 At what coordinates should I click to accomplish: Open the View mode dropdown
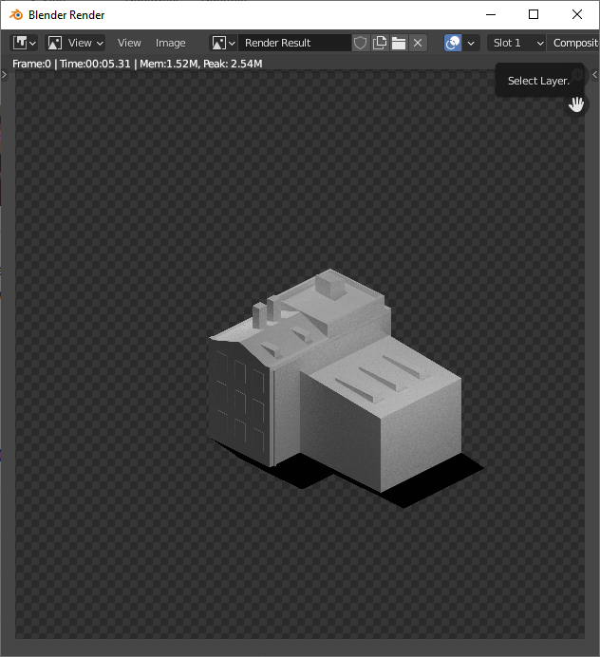75,43
